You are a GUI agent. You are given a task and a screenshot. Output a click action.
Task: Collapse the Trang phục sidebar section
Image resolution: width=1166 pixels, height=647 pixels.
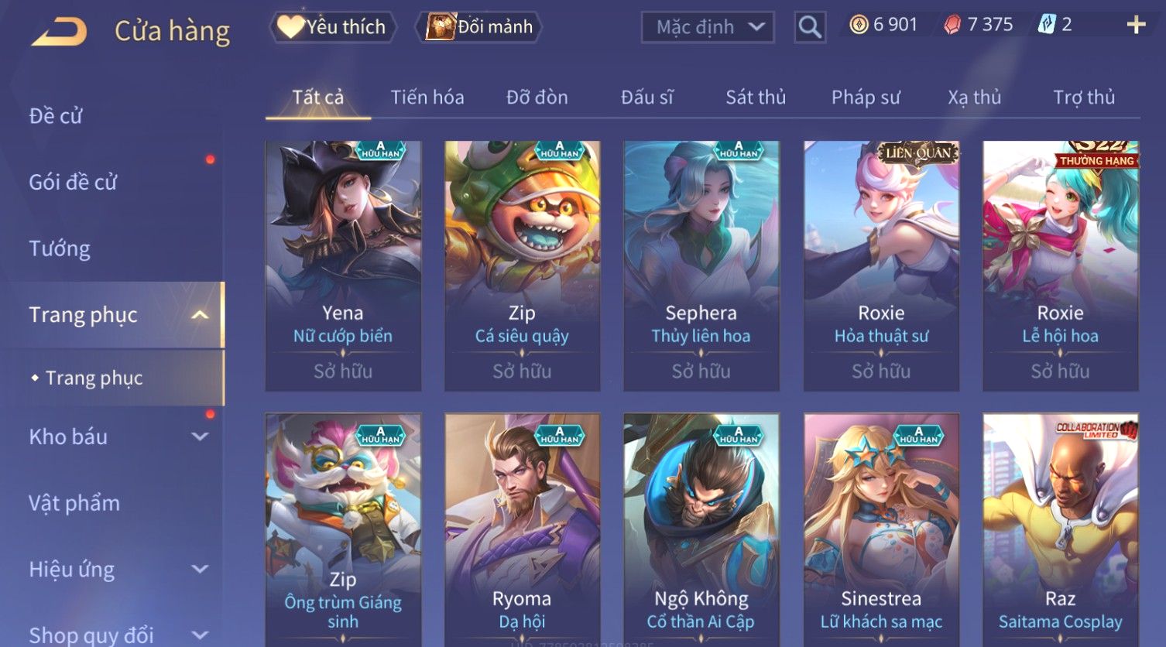pyautogui.click(x=200, y=315)
